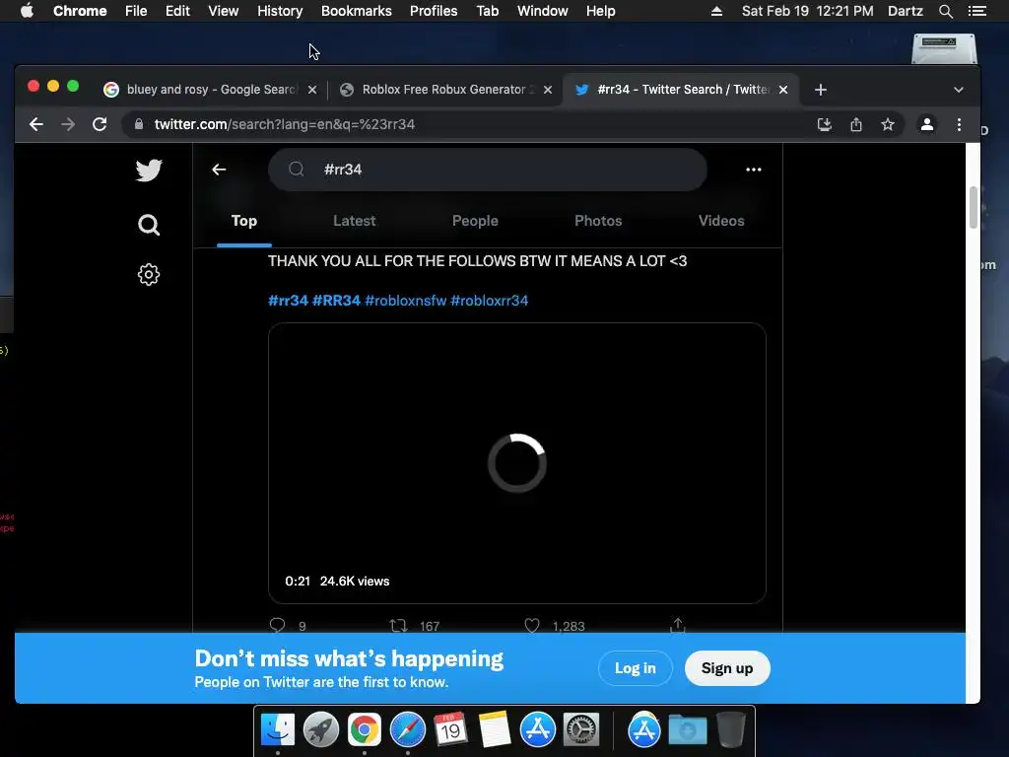Open Launchpad from the Dock
The image size is (1009, 757).
pos(321,730)
